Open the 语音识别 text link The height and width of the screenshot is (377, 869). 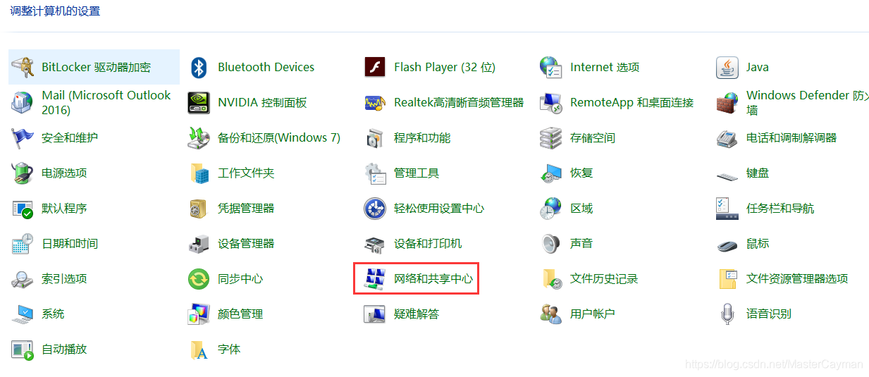(x=769, y=314)
